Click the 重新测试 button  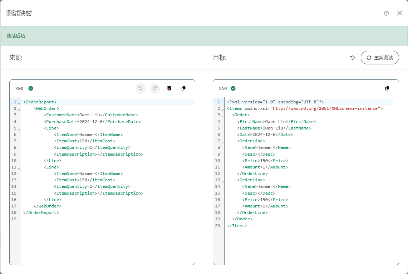[x=379, y=58]
